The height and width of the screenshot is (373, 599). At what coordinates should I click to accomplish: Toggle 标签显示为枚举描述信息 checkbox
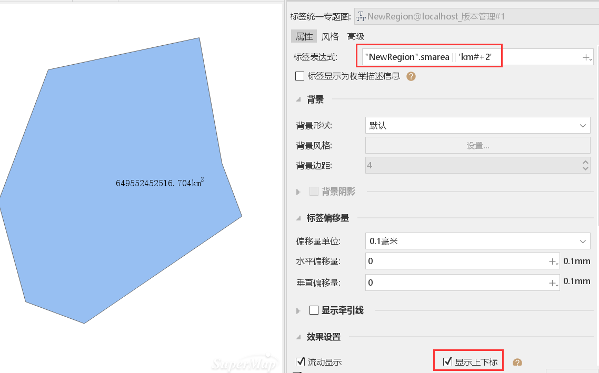tap(300, 76)
